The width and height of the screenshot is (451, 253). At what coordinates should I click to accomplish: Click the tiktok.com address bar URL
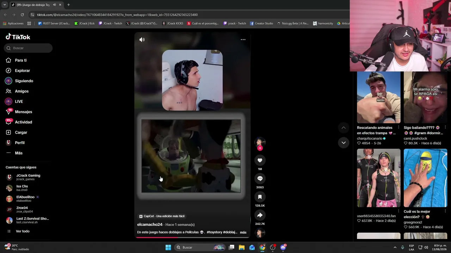pos(117,15)
